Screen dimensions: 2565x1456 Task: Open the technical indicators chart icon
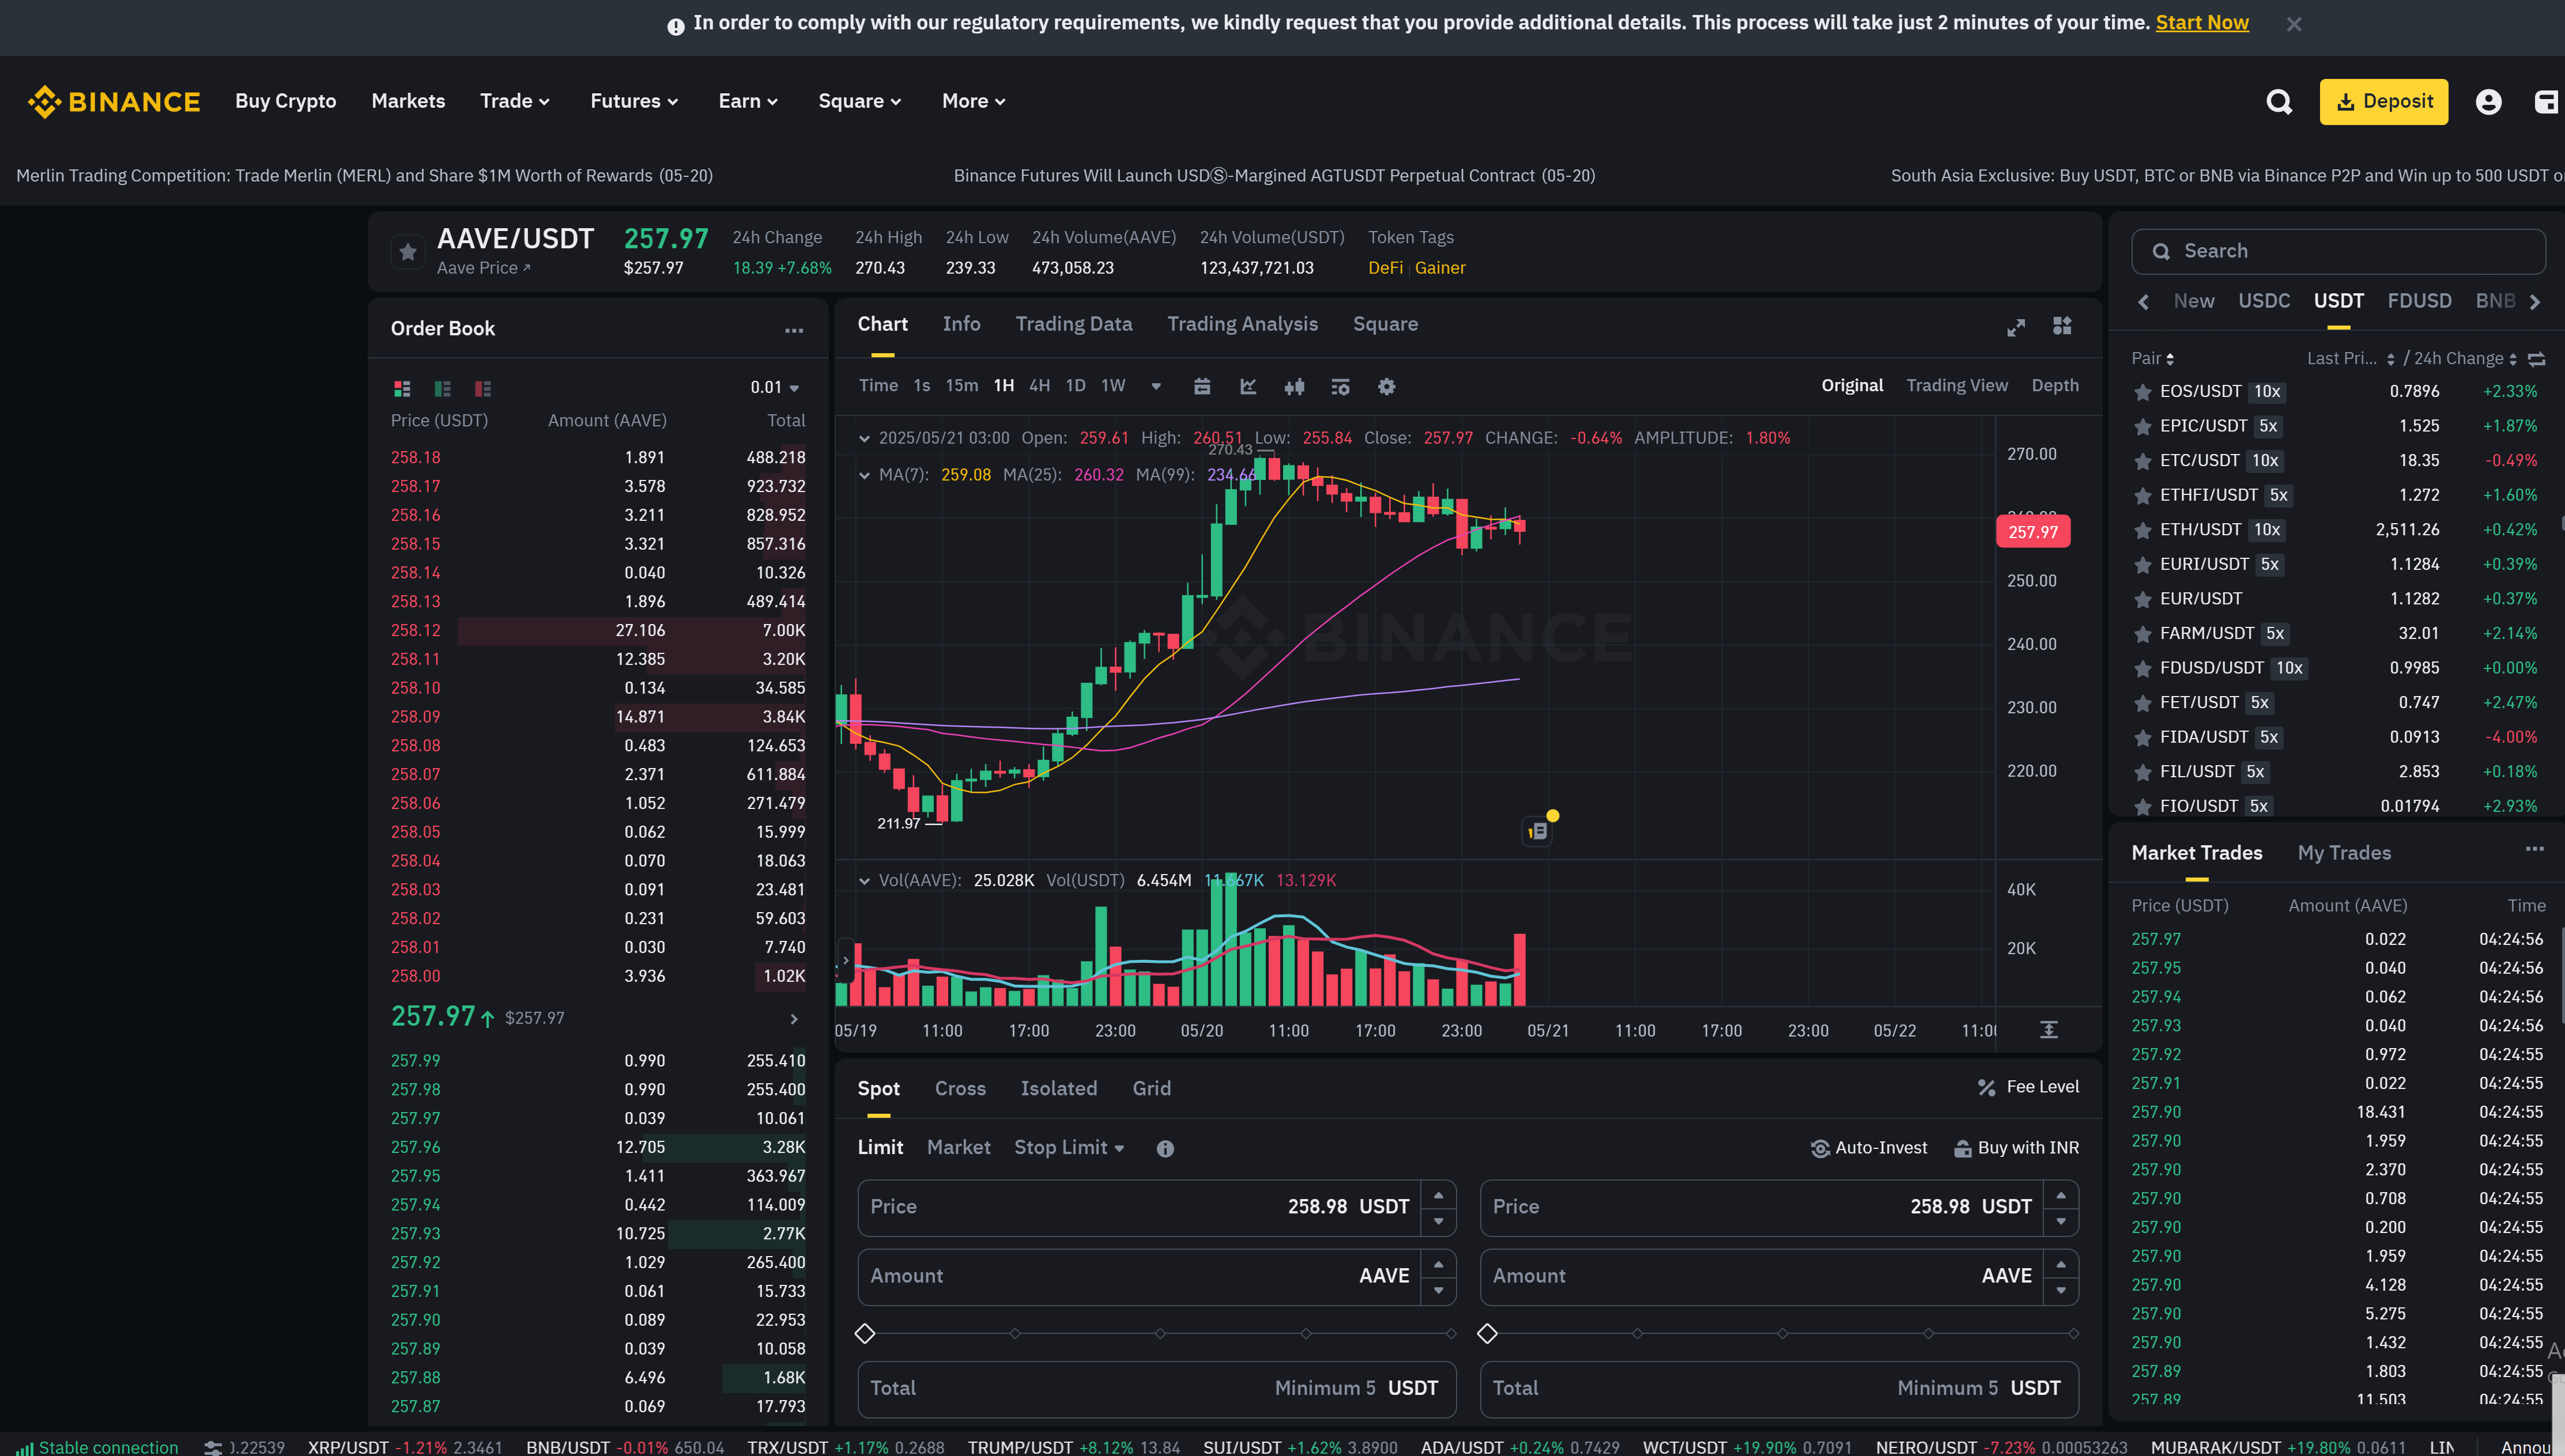(1248, 387)
